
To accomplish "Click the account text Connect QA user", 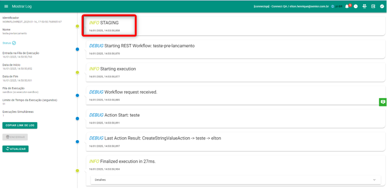I will [x=291, y=6].
